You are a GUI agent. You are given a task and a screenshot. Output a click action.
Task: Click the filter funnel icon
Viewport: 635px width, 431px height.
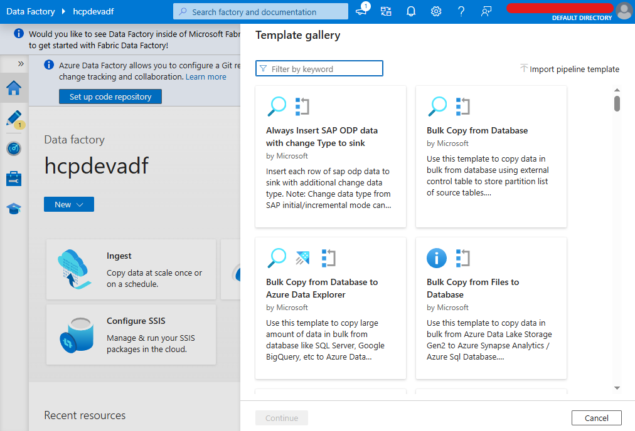click(264, 69)
